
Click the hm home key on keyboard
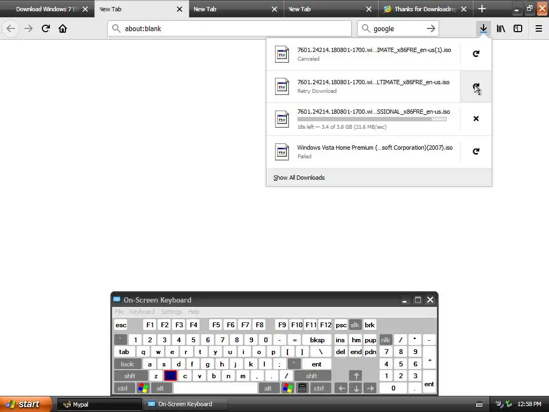pyautogui.click(x=356, y=340)
